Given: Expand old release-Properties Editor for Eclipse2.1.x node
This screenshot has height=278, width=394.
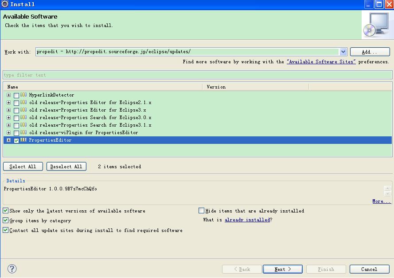Looking at the screenshot, I should (x=8, y=103).
